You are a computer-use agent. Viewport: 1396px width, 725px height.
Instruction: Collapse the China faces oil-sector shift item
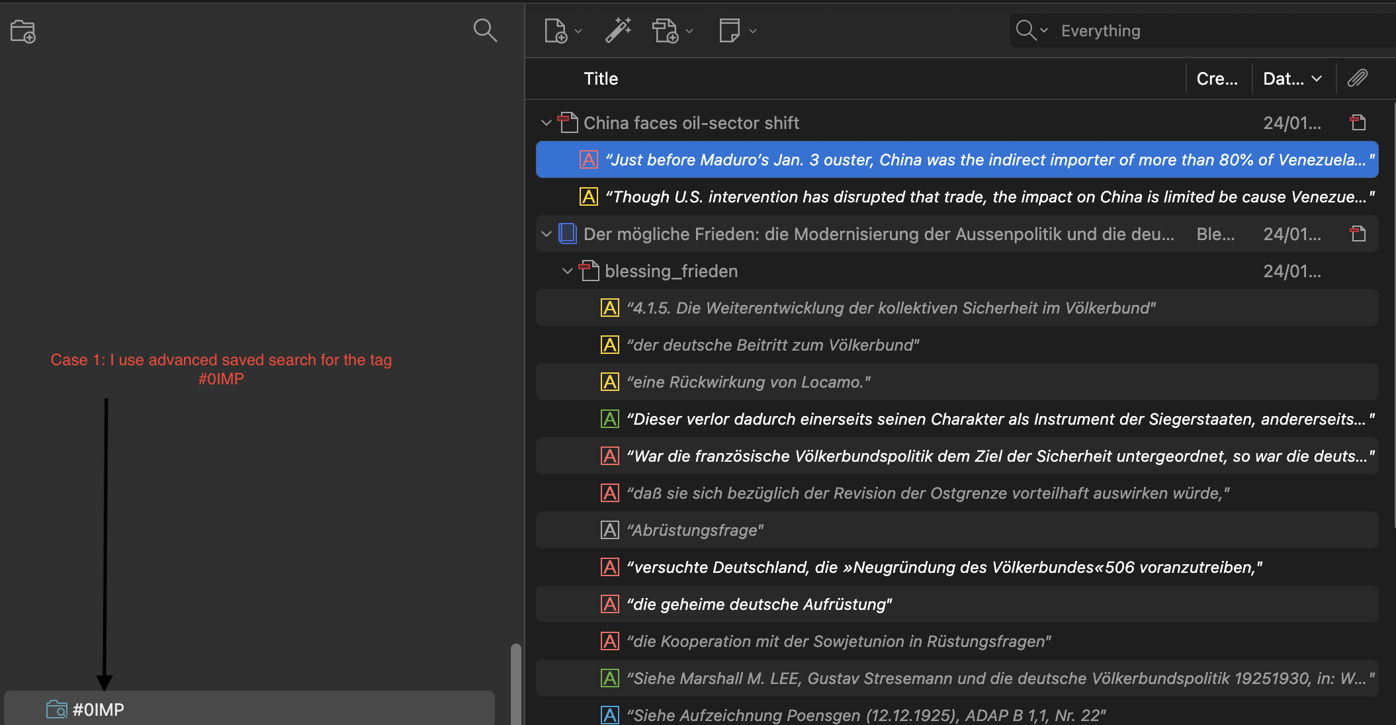point(546,122)
